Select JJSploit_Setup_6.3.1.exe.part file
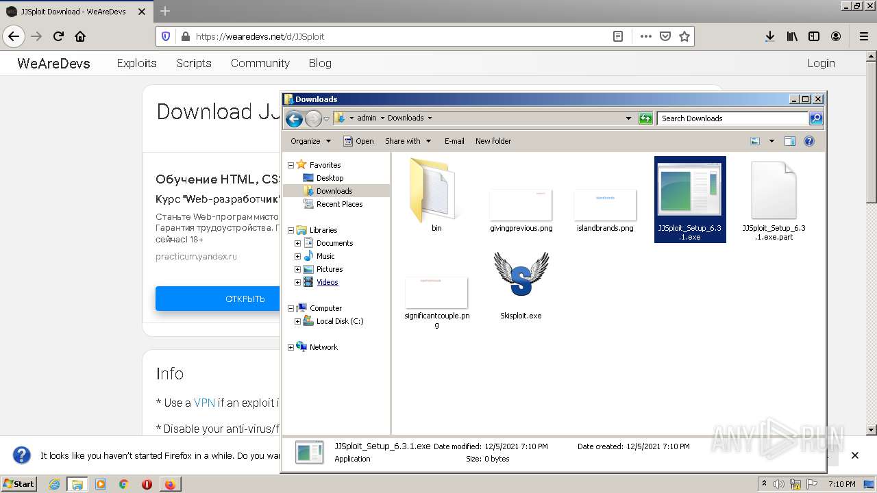The image size is (877, 493). tap(774, 200)
